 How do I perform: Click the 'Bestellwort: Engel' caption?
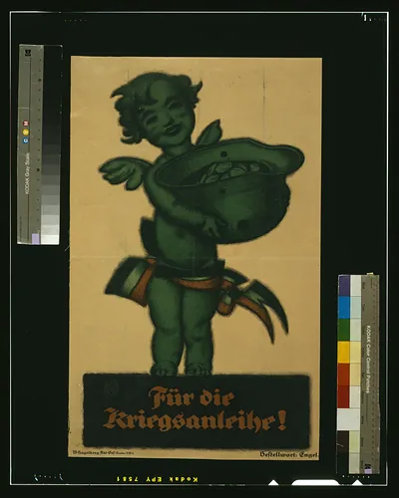point(288,454)
